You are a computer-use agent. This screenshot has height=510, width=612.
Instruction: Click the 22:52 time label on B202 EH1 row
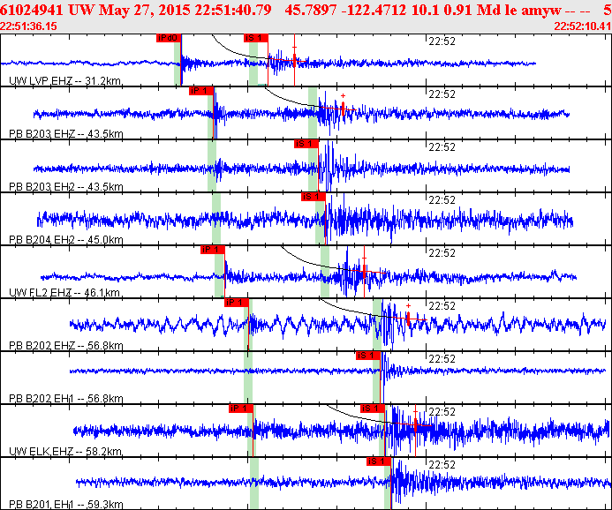(x=442, y=359)
